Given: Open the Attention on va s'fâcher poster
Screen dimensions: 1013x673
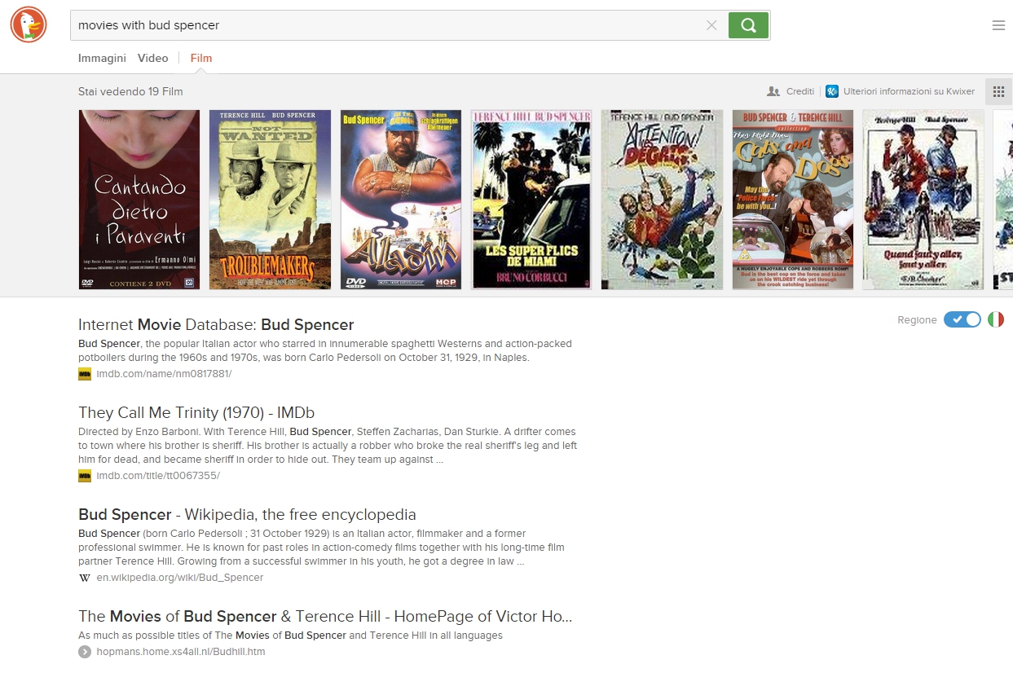Looking at the screenshot, I should 662,200.
